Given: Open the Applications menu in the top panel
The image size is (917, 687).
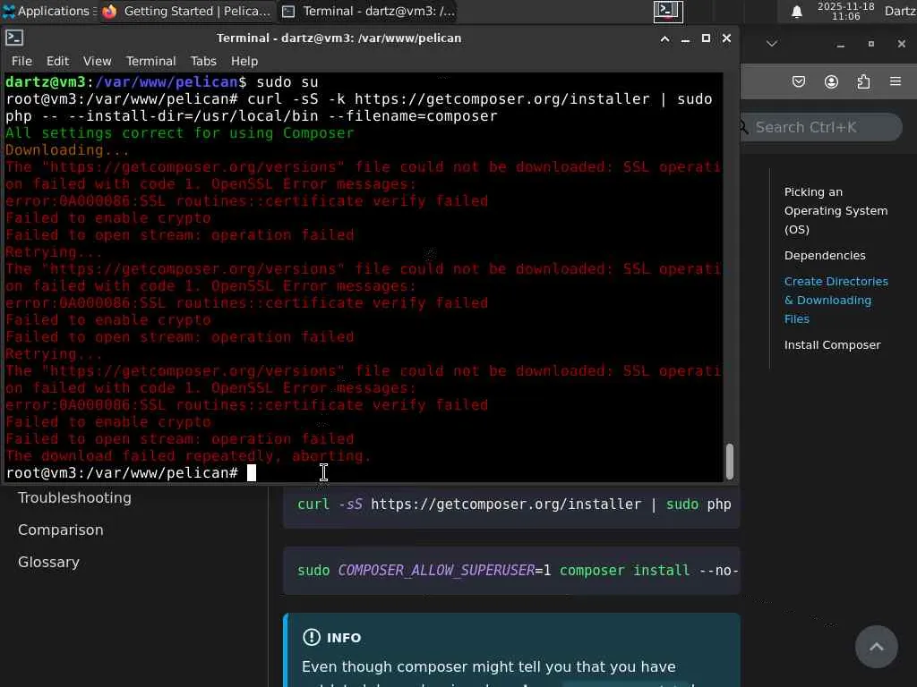Looking at the screenshot, I should pos(48,11).
